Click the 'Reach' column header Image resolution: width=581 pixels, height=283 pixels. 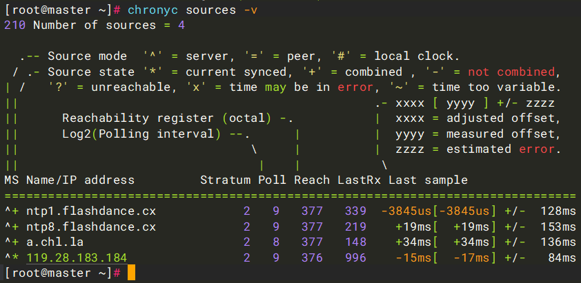[312, 180]
